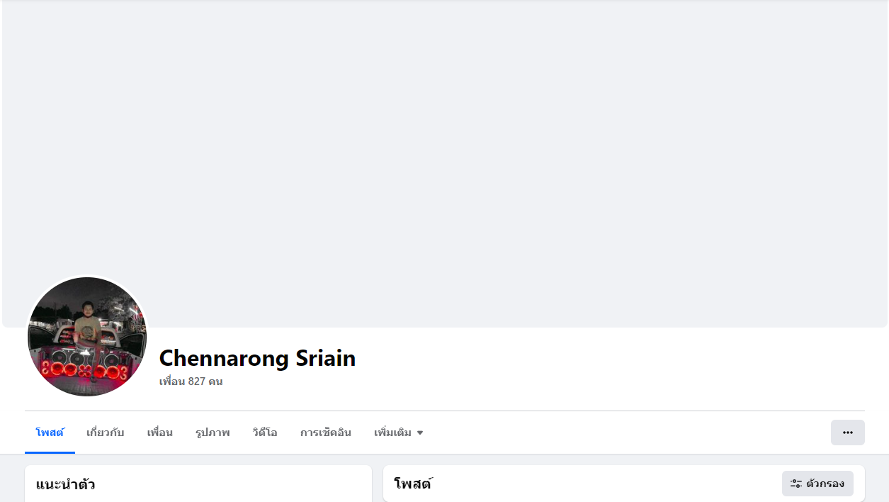Click the small arrow beside เพิ่มเติม
889x502 pixels.
click(x=420, y=433)
